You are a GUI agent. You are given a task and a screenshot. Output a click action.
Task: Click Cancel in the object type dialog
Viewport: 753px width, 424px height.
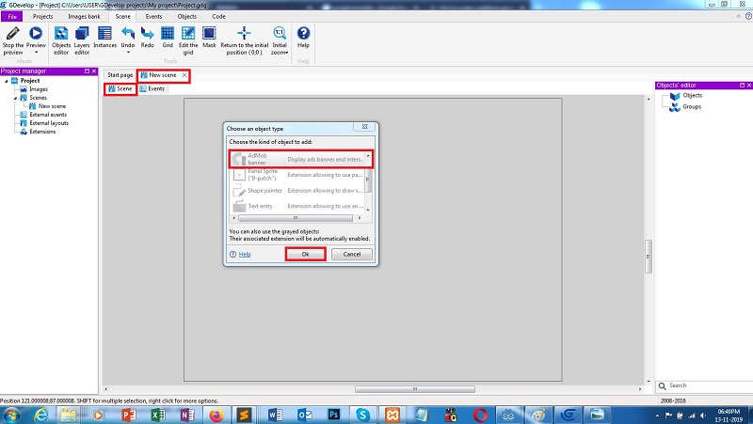pyautogui.click(x=351, y=254)
